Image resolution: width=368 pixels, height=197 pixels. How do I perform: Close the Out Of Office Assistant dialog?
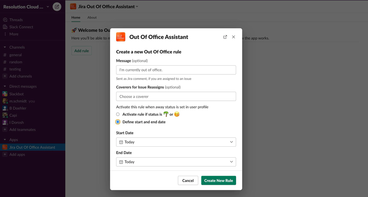234,37
